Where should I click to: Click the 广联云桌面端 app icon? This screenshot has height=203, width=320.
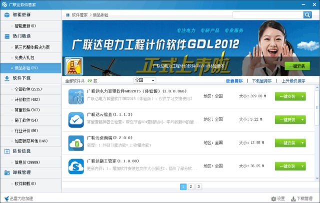coord(76,143)
